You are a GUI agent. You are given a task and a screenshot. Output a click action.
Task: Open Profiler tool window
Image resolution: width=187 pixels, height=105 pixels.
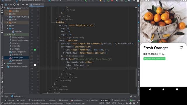point(21,100)
